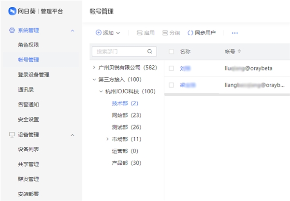The width and height of the screenshot is (290, 201).
Task: Click the 设备管理 monitor icon
Action: coord(12,135)
